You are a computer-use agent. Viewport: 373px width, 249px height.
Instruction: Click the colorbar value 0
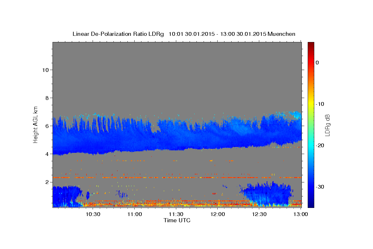(317, 63)
